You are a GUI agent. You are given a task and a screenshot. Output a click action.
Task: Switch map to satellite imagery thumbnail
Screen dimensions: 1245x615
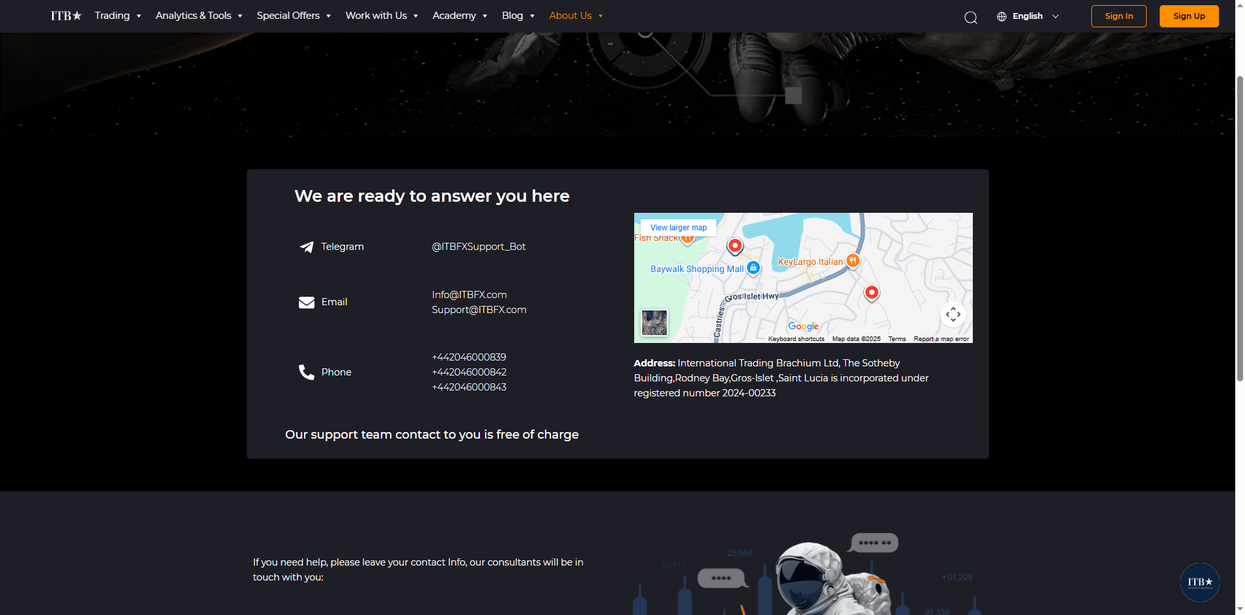click(x=654, y=323)
